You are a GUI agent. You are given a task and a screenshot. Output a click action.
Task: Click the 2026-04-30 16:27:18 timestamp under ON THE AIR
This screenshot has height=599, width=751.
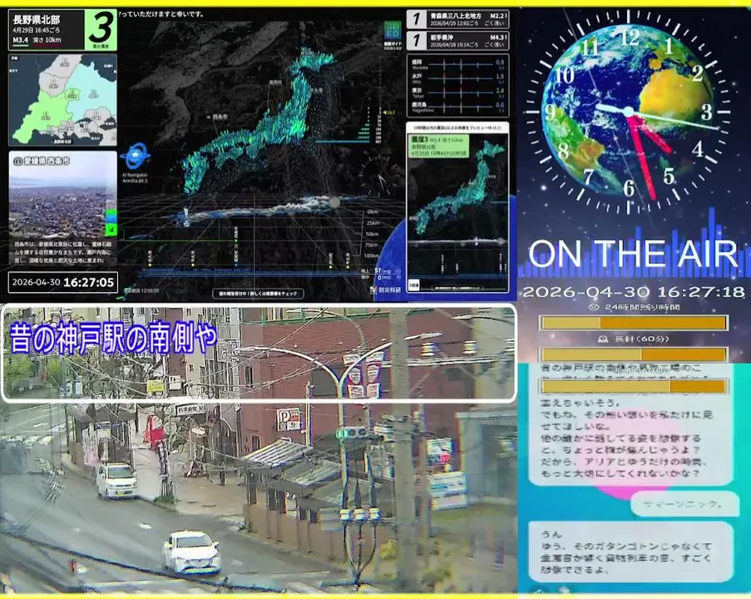pos(634,292)
